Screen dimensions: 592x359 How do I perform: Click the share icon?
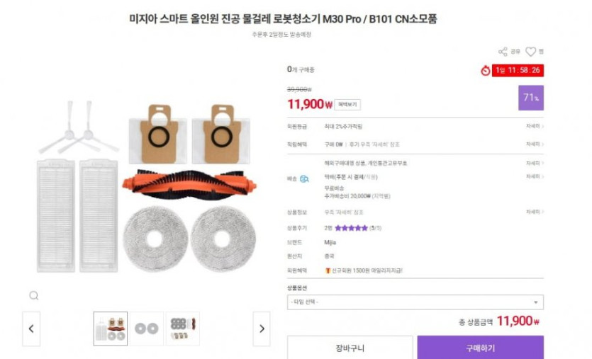503,52
